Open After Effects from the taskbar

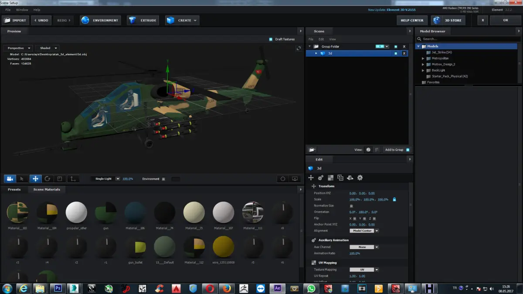click(277, 288)
